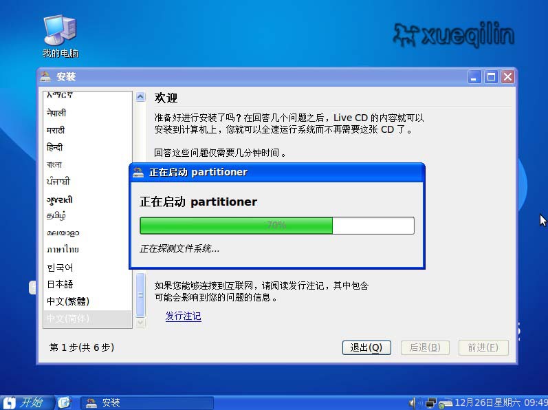
Task: Click the 后退(B) back button
Action: (425, 347)
